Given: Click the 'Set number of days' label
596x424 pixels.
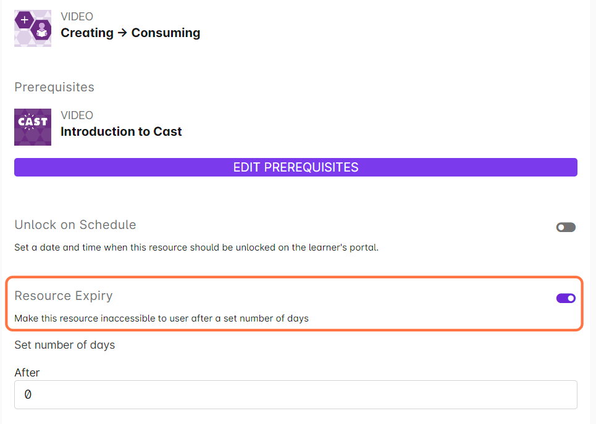Looking at the screenshot, I should tap(65, 345).
